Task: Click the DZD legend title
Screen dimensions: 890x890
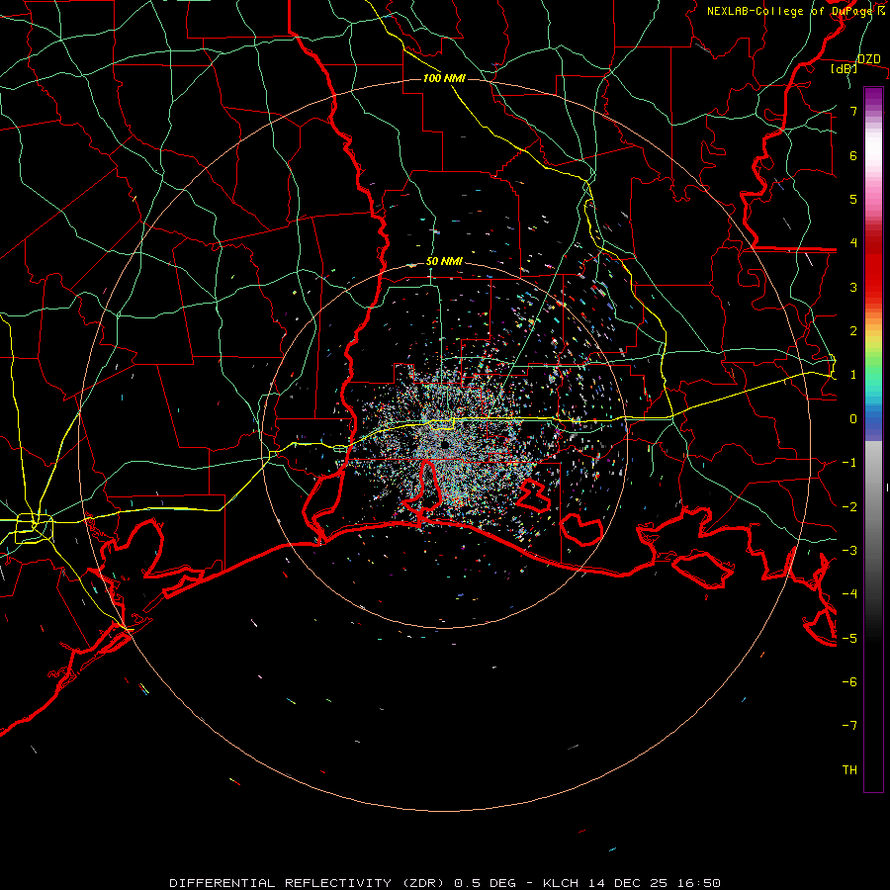Action: [x=868, y=58]
